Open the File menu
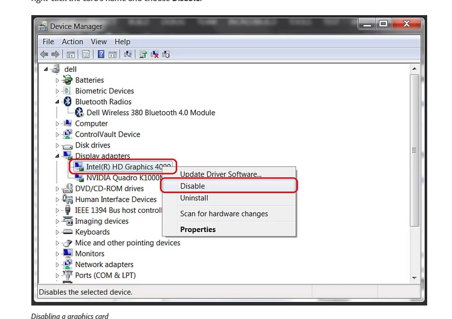Viewport: 452px width, 319px height. pyautogui.click(x=48, y=42)
